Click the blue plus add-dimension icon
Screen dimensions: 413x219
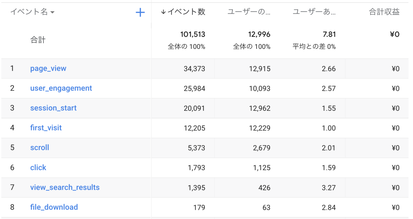pos(140,12)
